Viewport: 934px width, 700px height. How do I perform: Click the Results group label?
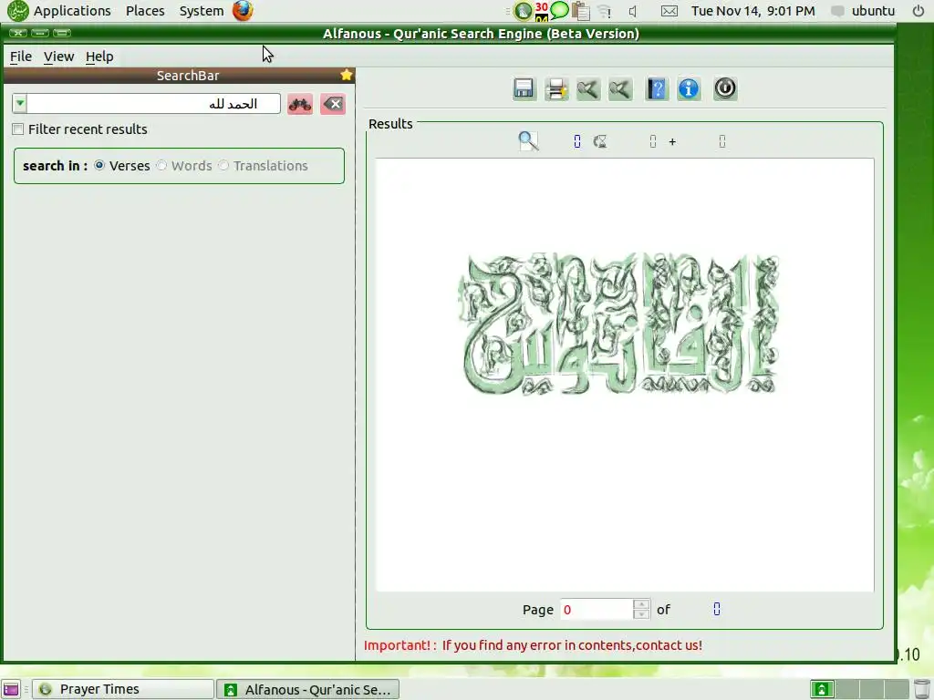[390, 124]
